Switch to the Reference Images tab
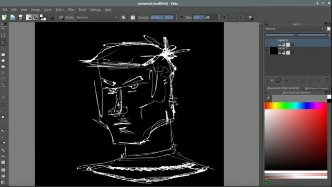 pyautogui.click(x=316, y=88)
